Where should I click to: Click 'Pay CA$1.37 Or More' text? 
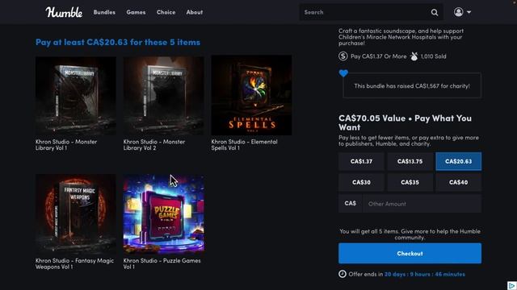tap(379, 56)
